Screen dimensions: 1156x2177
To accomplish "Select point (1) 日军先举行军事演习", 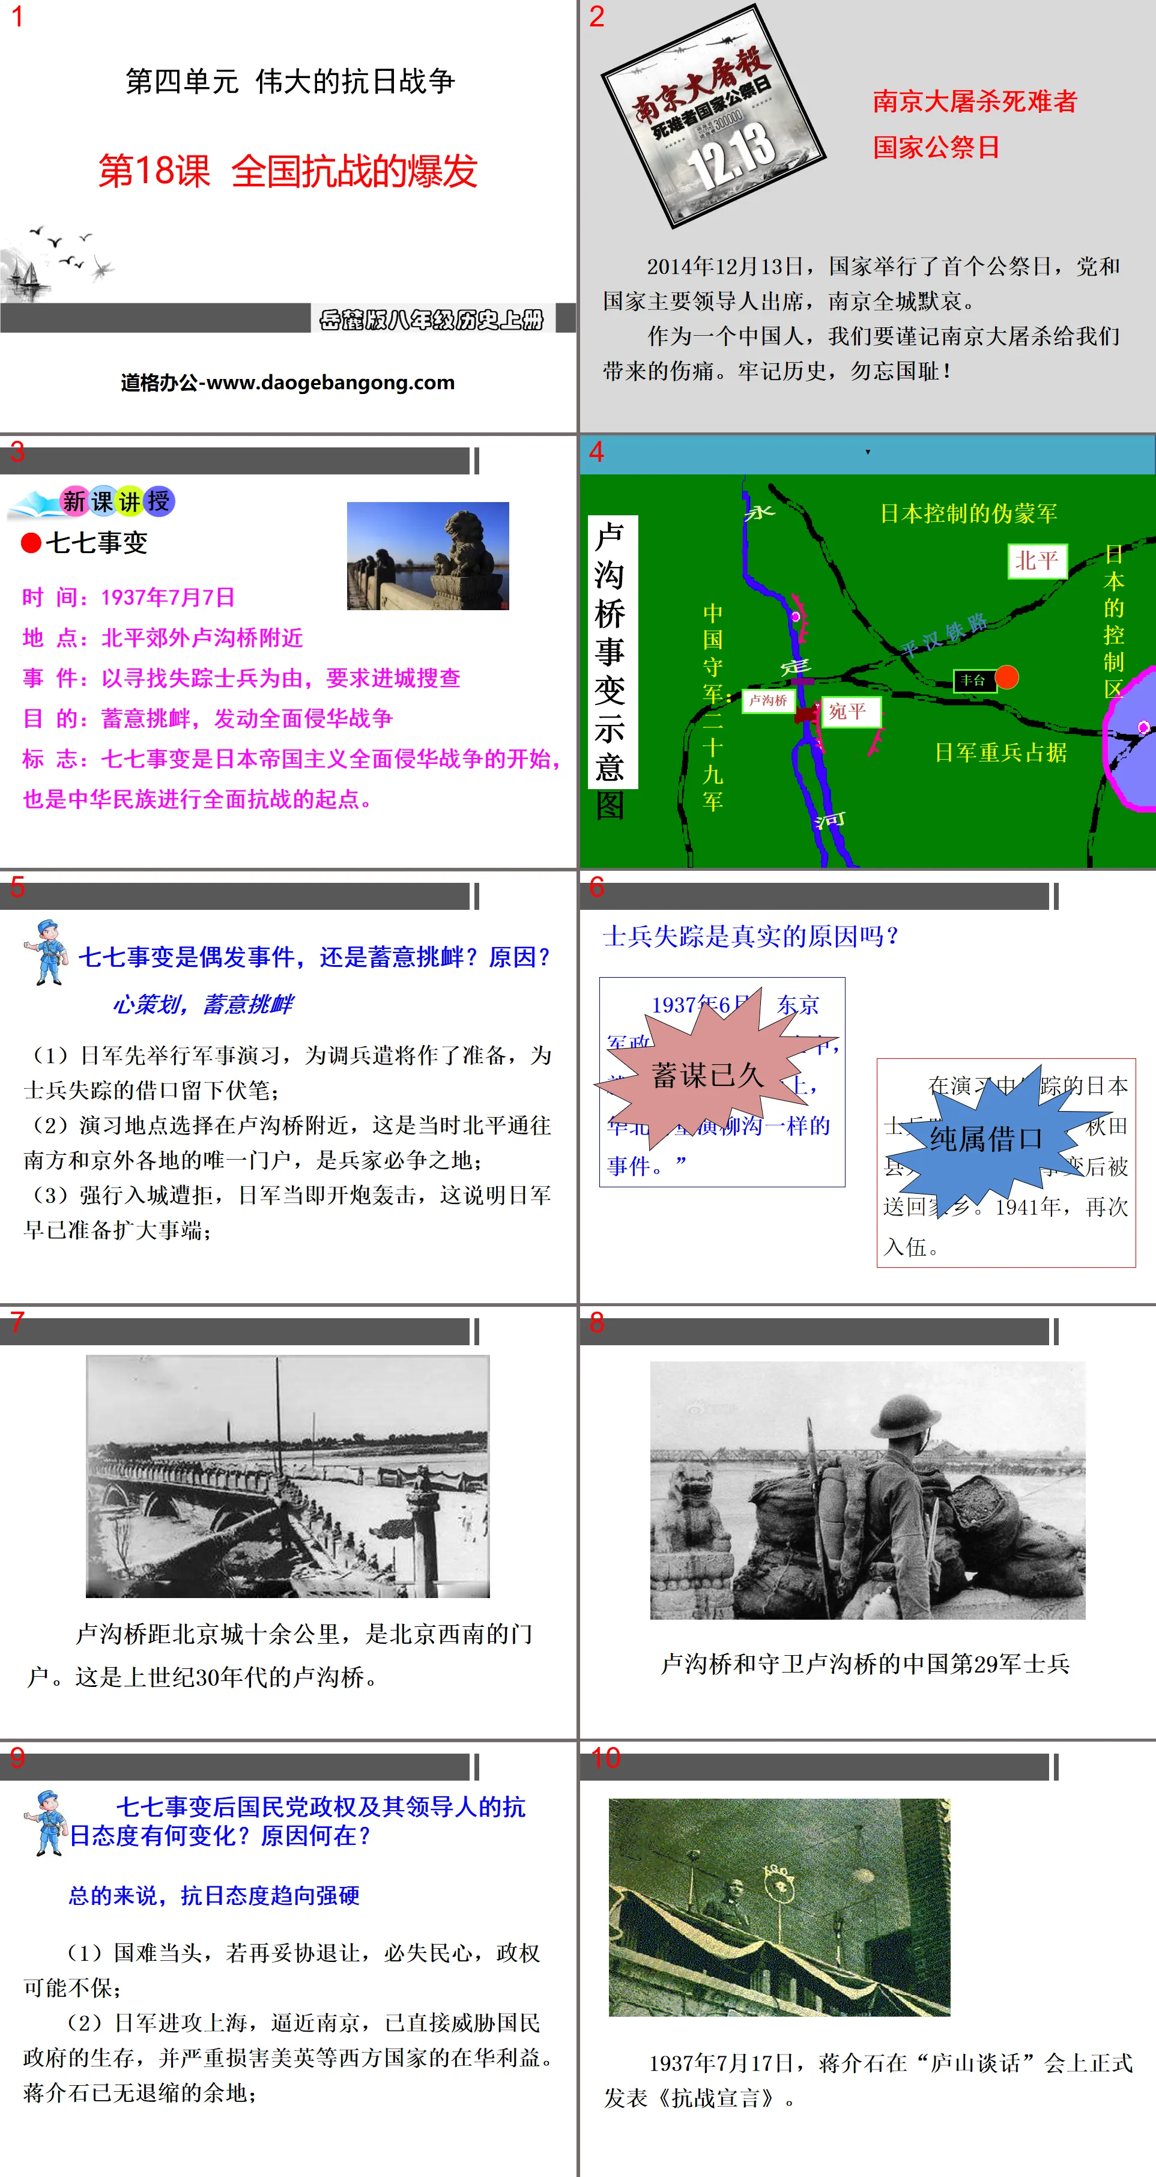I will click(287, 1073).
